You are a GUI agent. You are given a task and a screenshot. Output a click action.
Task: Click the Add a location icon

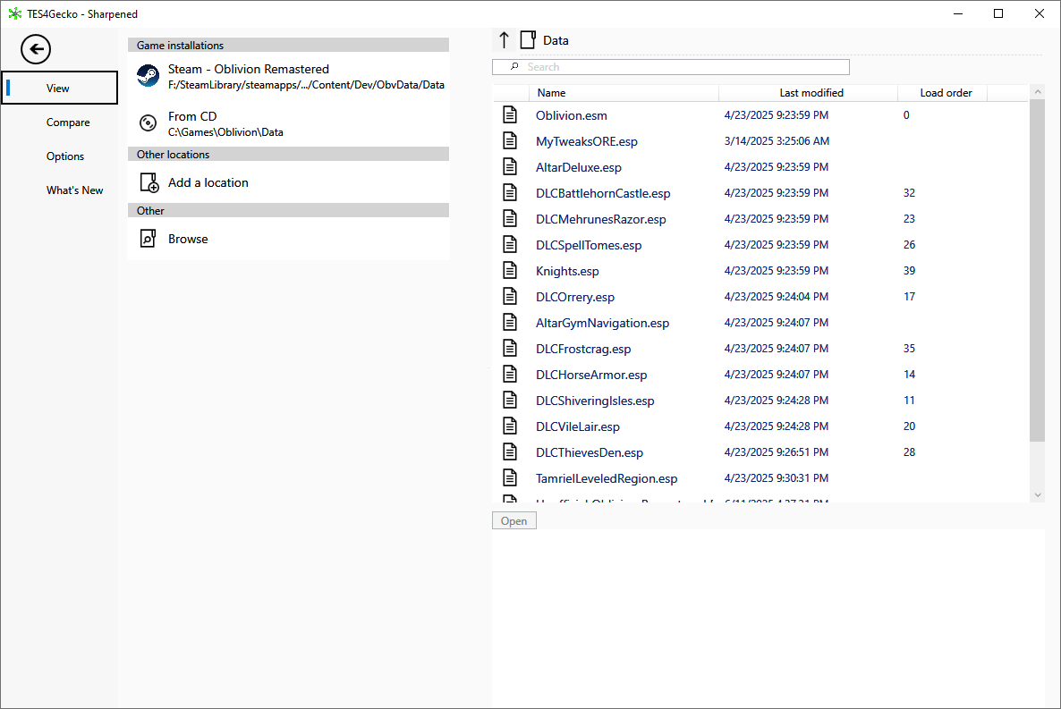coord(149,182)
